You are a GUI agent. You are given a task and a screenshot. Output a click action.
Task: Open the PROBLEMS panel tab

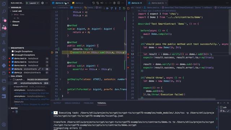88,103
